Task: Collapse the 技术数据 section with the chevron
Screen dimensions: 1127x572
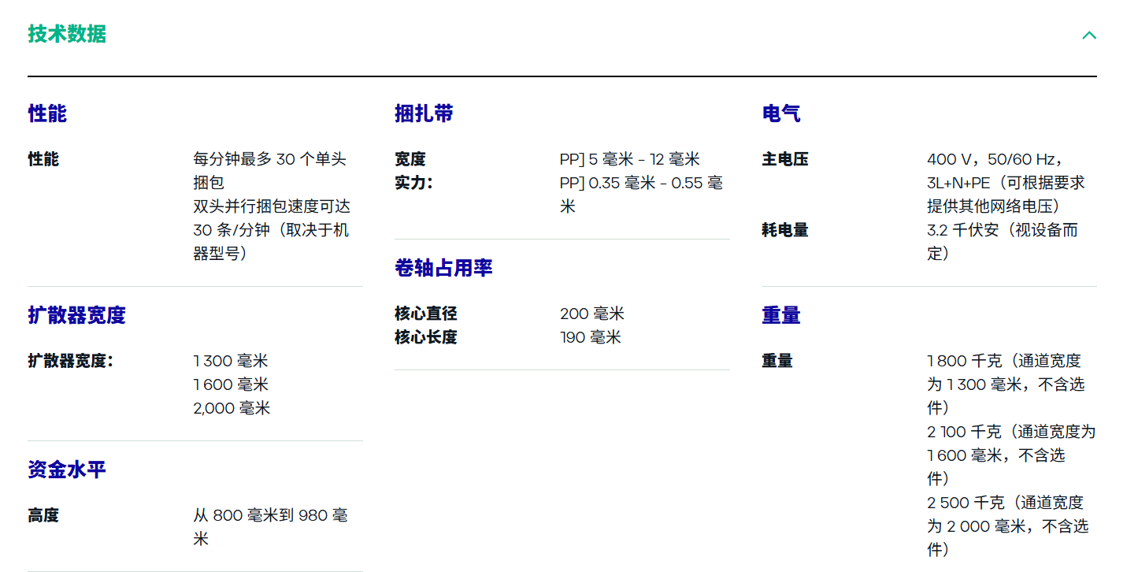Action: click(1088, 35)
